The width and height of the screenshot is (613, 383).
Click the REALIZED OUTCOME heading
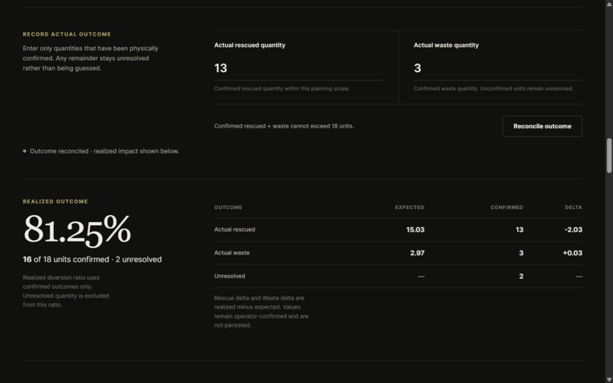point(56,201)
